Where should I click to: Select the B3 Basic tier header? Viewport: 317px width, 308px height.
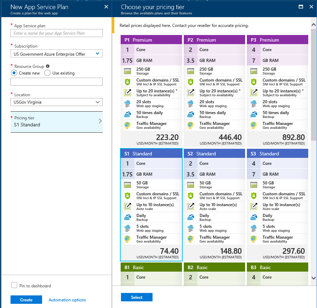(277, 267)
